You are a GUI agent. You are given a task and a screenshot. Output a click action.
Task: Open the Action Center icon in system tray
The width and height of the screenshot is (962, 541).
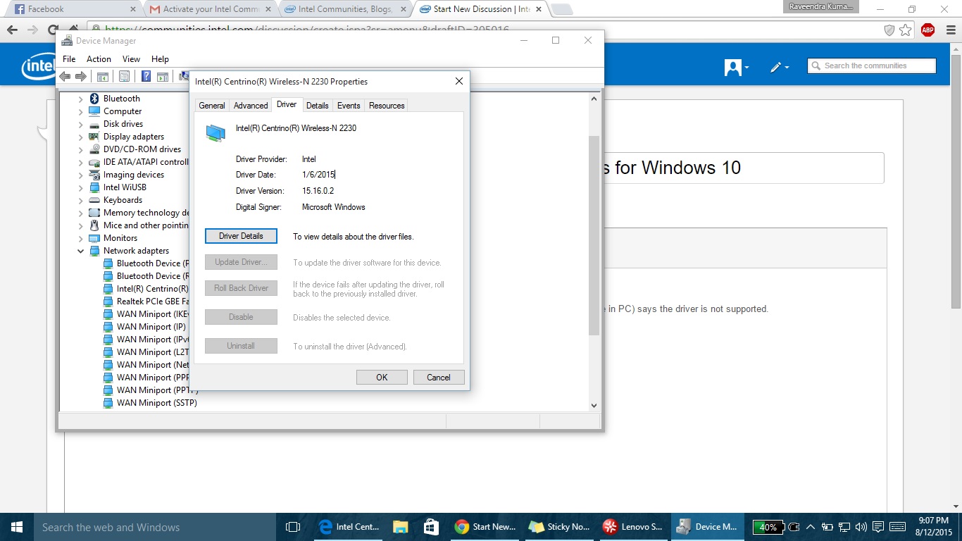(x=877, y=526)
